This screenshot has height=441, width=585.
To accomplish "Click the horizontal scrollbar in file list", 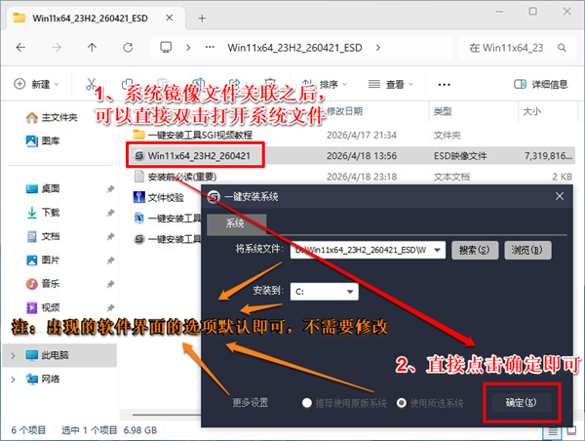I will [x=167, y=415].
